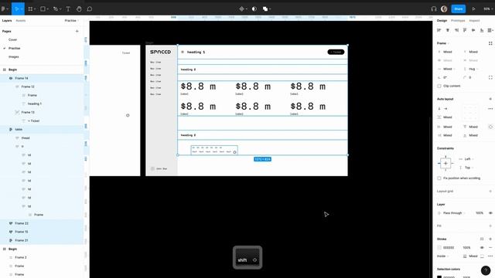The height and width of the screenshot is (278, 495).
Task: Enable Fix position when scrolling
Action: coord(439,178)
